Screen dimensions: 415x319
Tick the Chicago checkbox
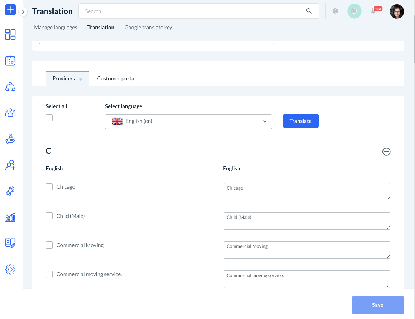click(49, 187)
